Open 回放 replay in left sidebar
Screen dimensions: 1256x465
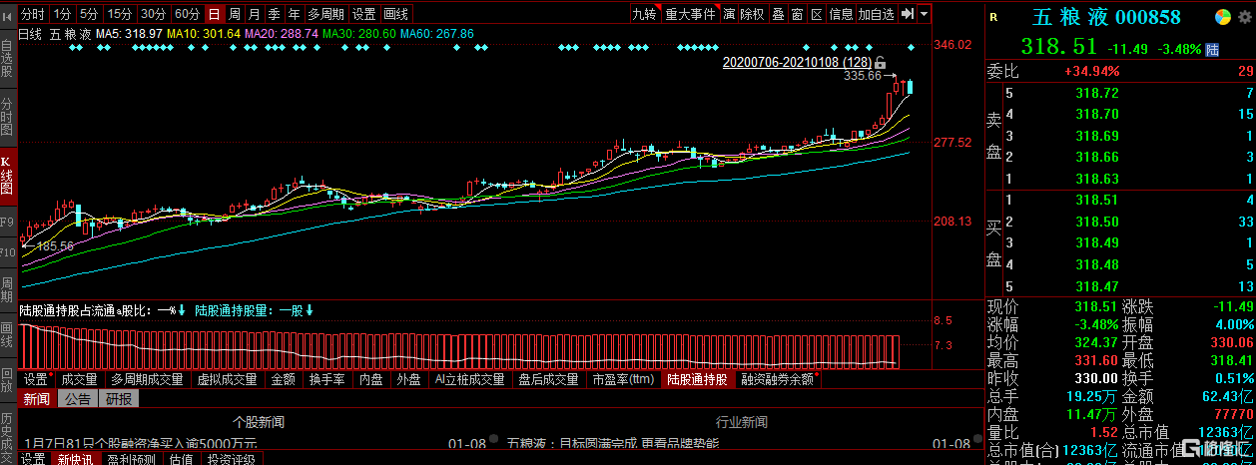(x=7, y=382)
